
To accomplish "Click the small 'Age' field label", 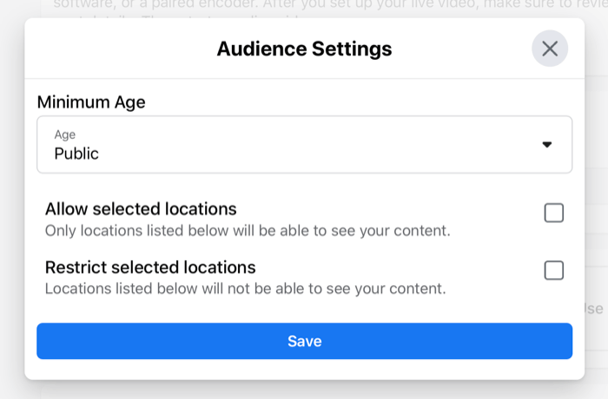I will click(64, 134).
